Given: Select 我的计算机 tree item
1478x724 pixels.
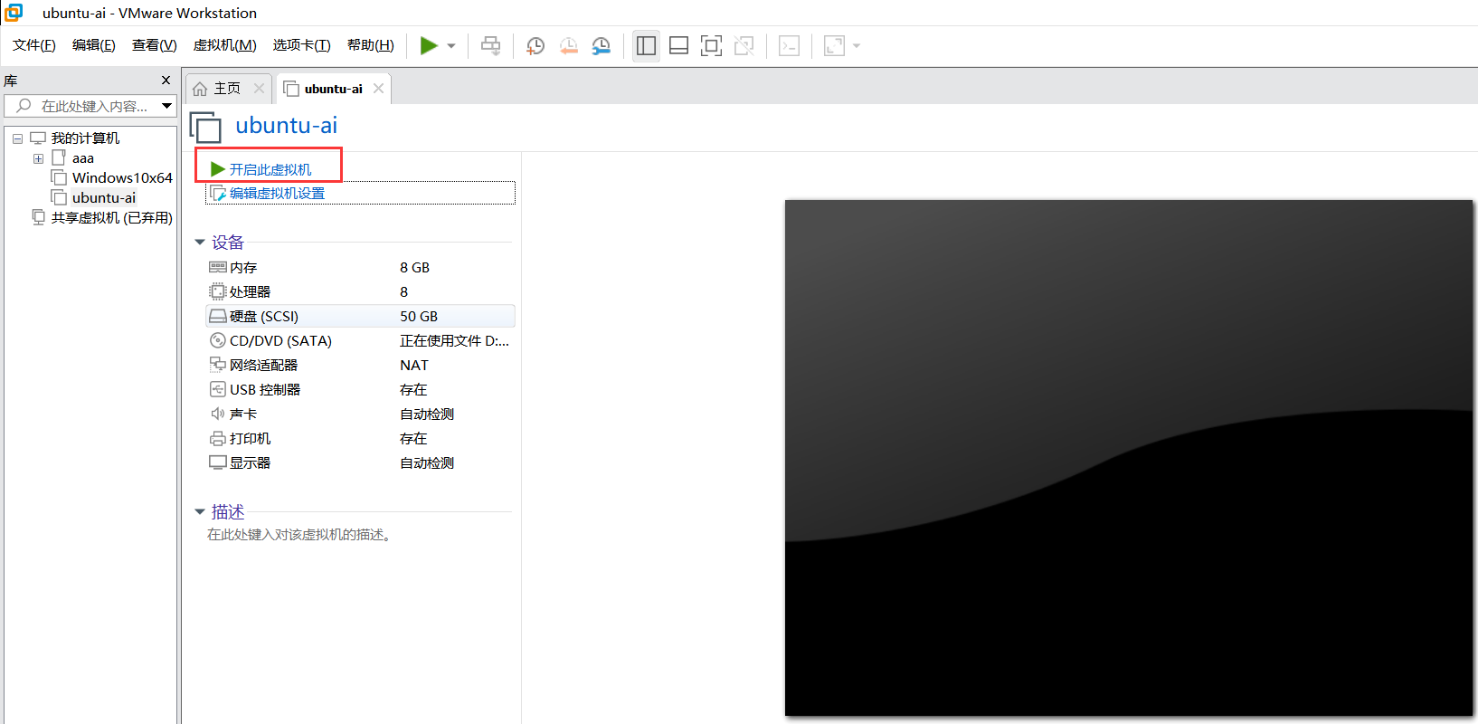Looking at the screenshot, I should [x=85, y=138].
